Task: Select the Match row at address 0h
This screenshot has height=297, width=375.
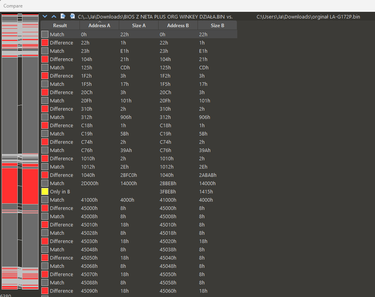Action: [139, 34]
